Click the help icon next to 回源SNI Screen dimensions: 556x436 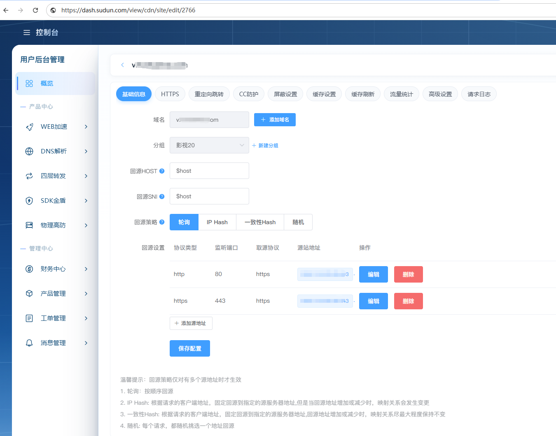(162, 197)
